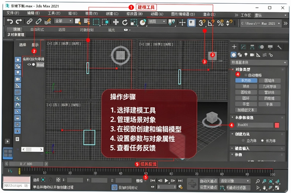
Task: Open the 标准基本体 primitive type dropdown
Action: coord(259,62)
